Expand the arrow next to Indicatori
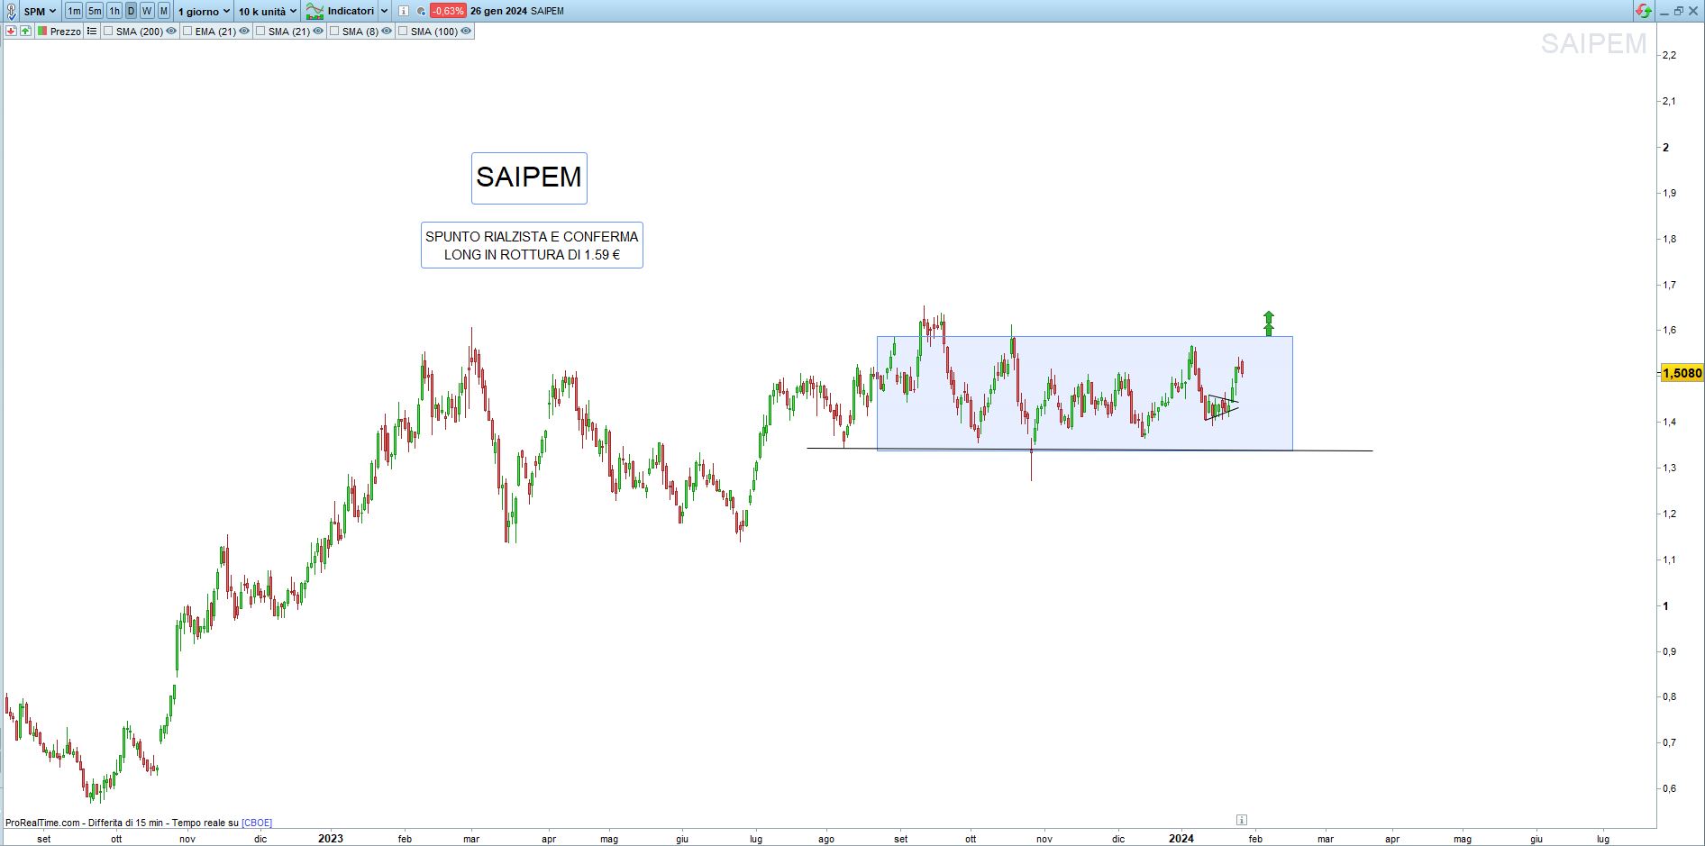 point(385,11)
